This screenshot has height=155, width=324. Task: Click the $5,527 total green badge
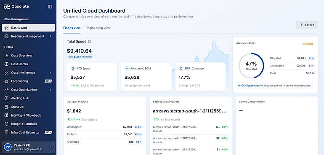(74, 119)
